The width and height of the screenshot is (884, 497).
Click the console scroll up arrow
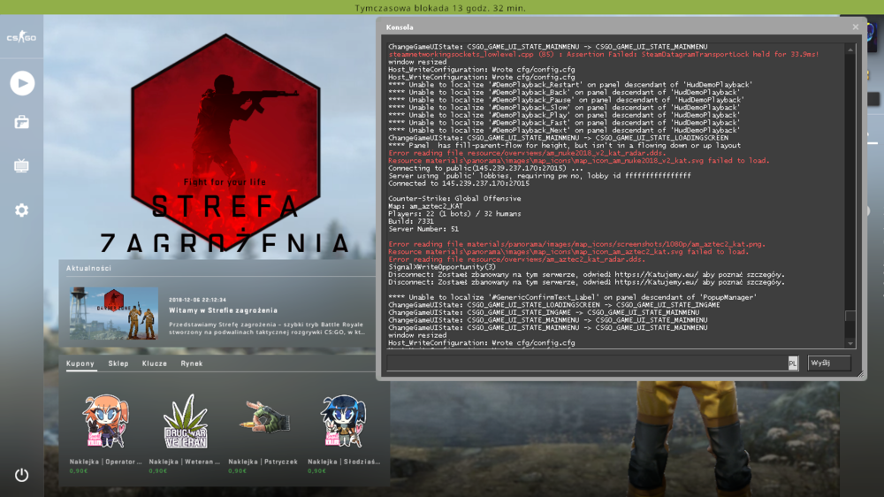(850, 50)
